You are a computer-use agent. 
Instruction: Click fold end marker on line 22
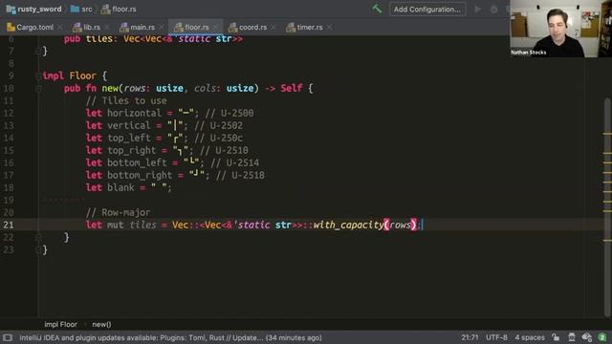[x=38, y=237]
